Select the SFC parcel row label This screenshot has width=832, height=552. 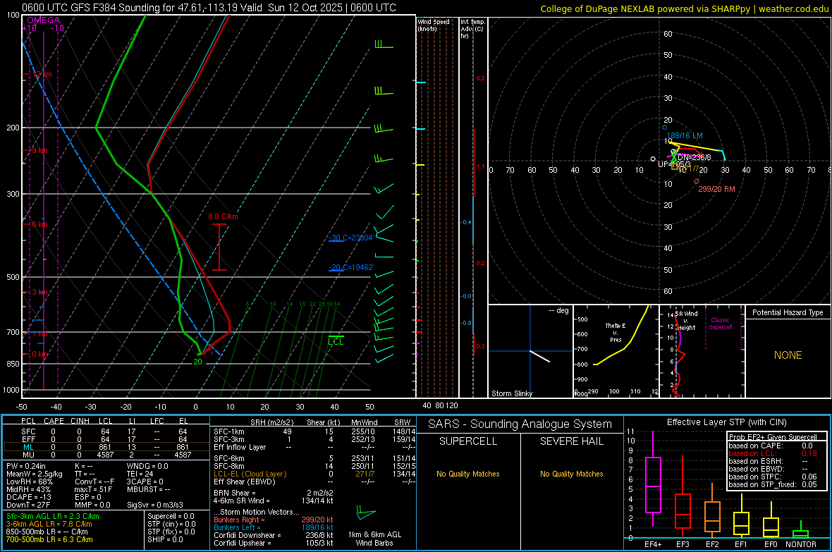[28, 431]
